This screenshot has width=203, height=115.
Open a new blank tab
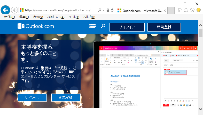[x=171, y=11]
